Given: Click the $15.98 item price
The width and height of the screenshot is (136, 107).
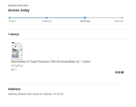Looking at the screenshot, I should (x=119, y=73).
